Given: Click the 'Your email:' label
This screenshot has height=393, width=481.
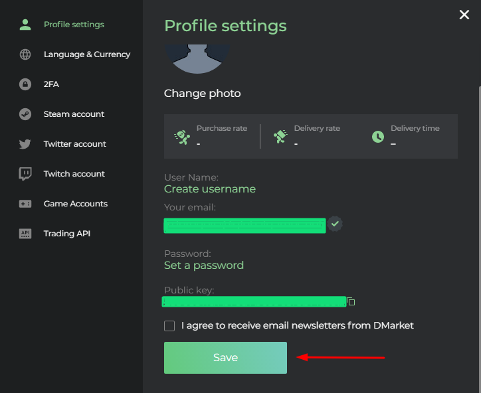Looking at the screenshot, I should click(190, 208).
